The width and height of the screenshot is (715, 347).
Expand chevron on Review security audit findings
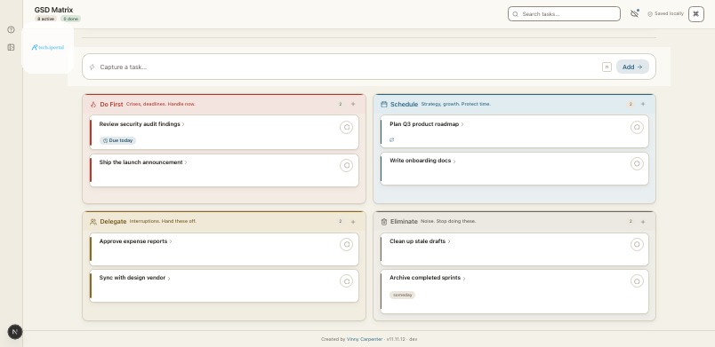click(183, 124)
